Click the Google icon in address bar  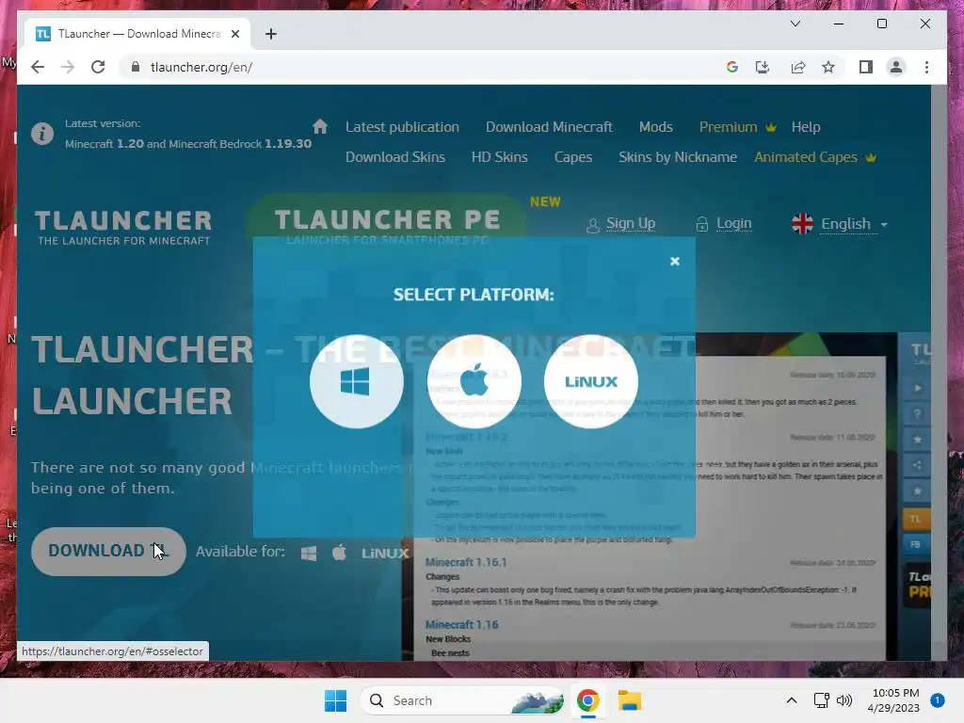coord(731,67)
